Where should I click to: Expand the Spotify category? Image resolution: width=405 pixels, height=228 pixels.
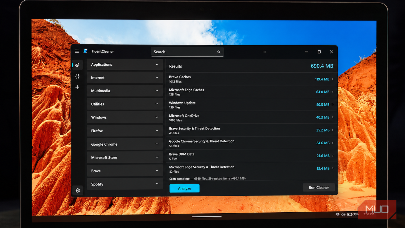point(125,184)
